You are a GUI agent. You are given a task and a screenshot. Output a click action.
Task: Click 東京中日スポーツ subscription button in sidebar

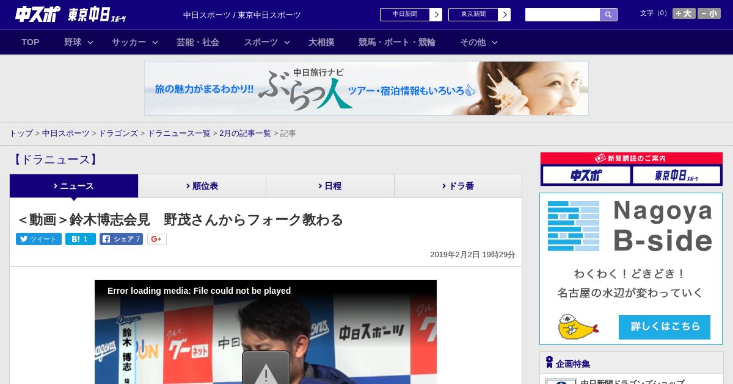pos(676,176)
